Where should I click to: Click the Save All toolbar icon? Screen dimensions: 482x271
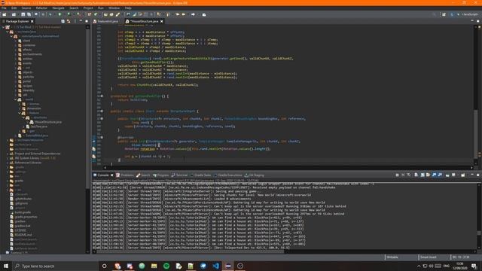click(x=29, y=14)
